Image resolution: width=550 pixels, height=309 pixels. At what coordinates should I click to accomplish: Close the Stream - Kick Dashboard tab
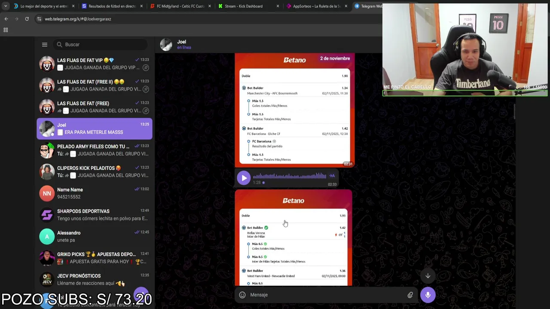[278, 6]
